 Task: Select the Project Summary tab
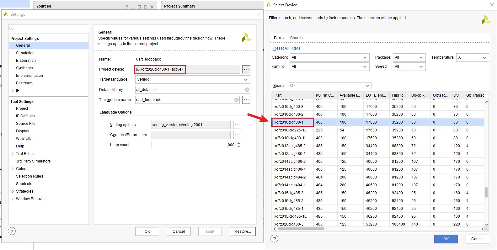click(179, 6)
